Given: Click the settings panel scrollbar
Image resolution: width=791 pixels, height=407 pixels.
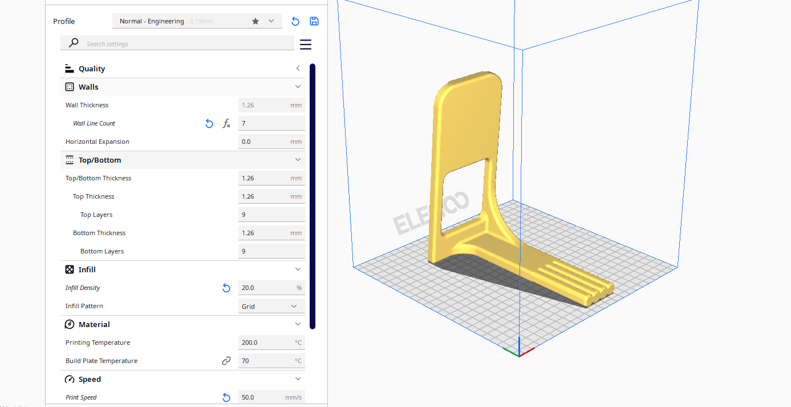Looking at the screenshot, I should coord(313,196).
